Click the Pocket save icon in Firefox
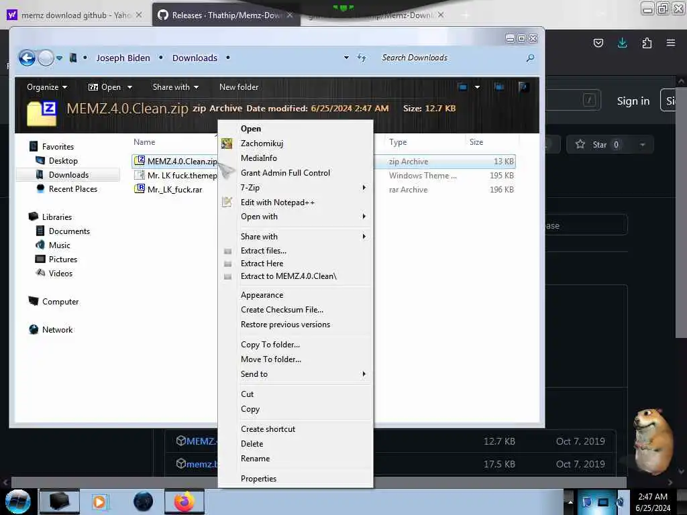The width and height of the screenshot is (687, 515). point(598,43)
